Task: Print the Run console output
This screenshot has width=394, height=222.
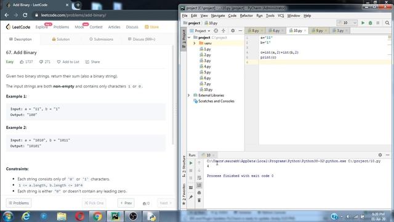Action: click(199, 193)
